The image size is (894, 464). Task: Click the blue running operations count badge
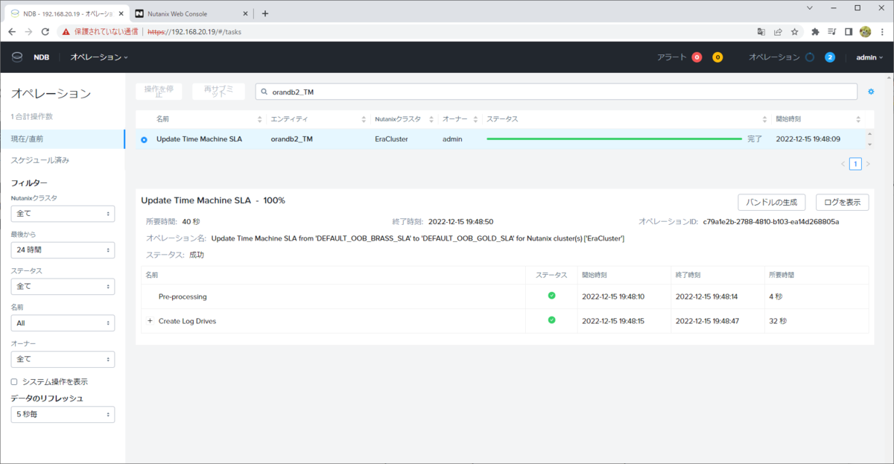[x=829, y=57]
